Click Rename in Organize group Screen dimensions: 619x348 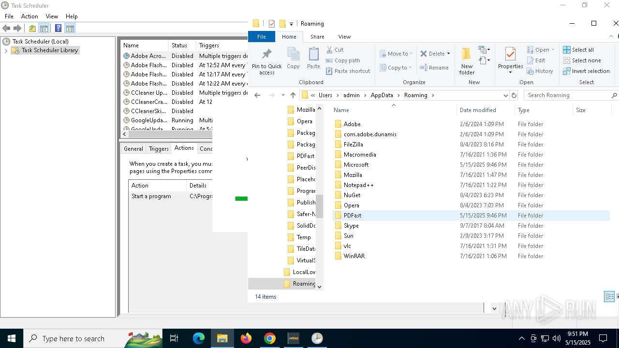[x=434, y=68]
